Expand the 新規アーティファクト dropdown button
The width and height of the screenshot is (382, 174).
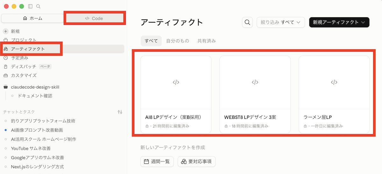click(339, 22)
